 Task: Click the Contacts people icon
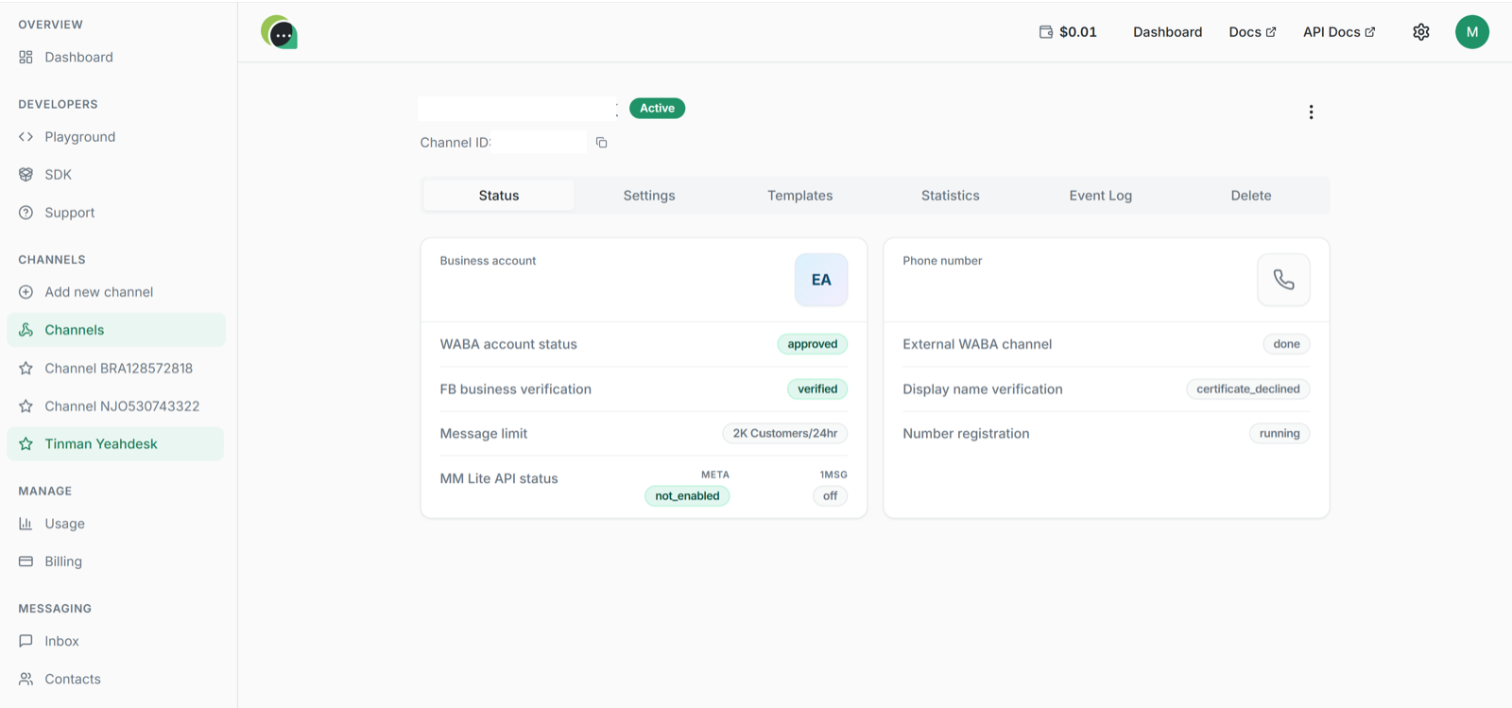(x=26, y=679)
